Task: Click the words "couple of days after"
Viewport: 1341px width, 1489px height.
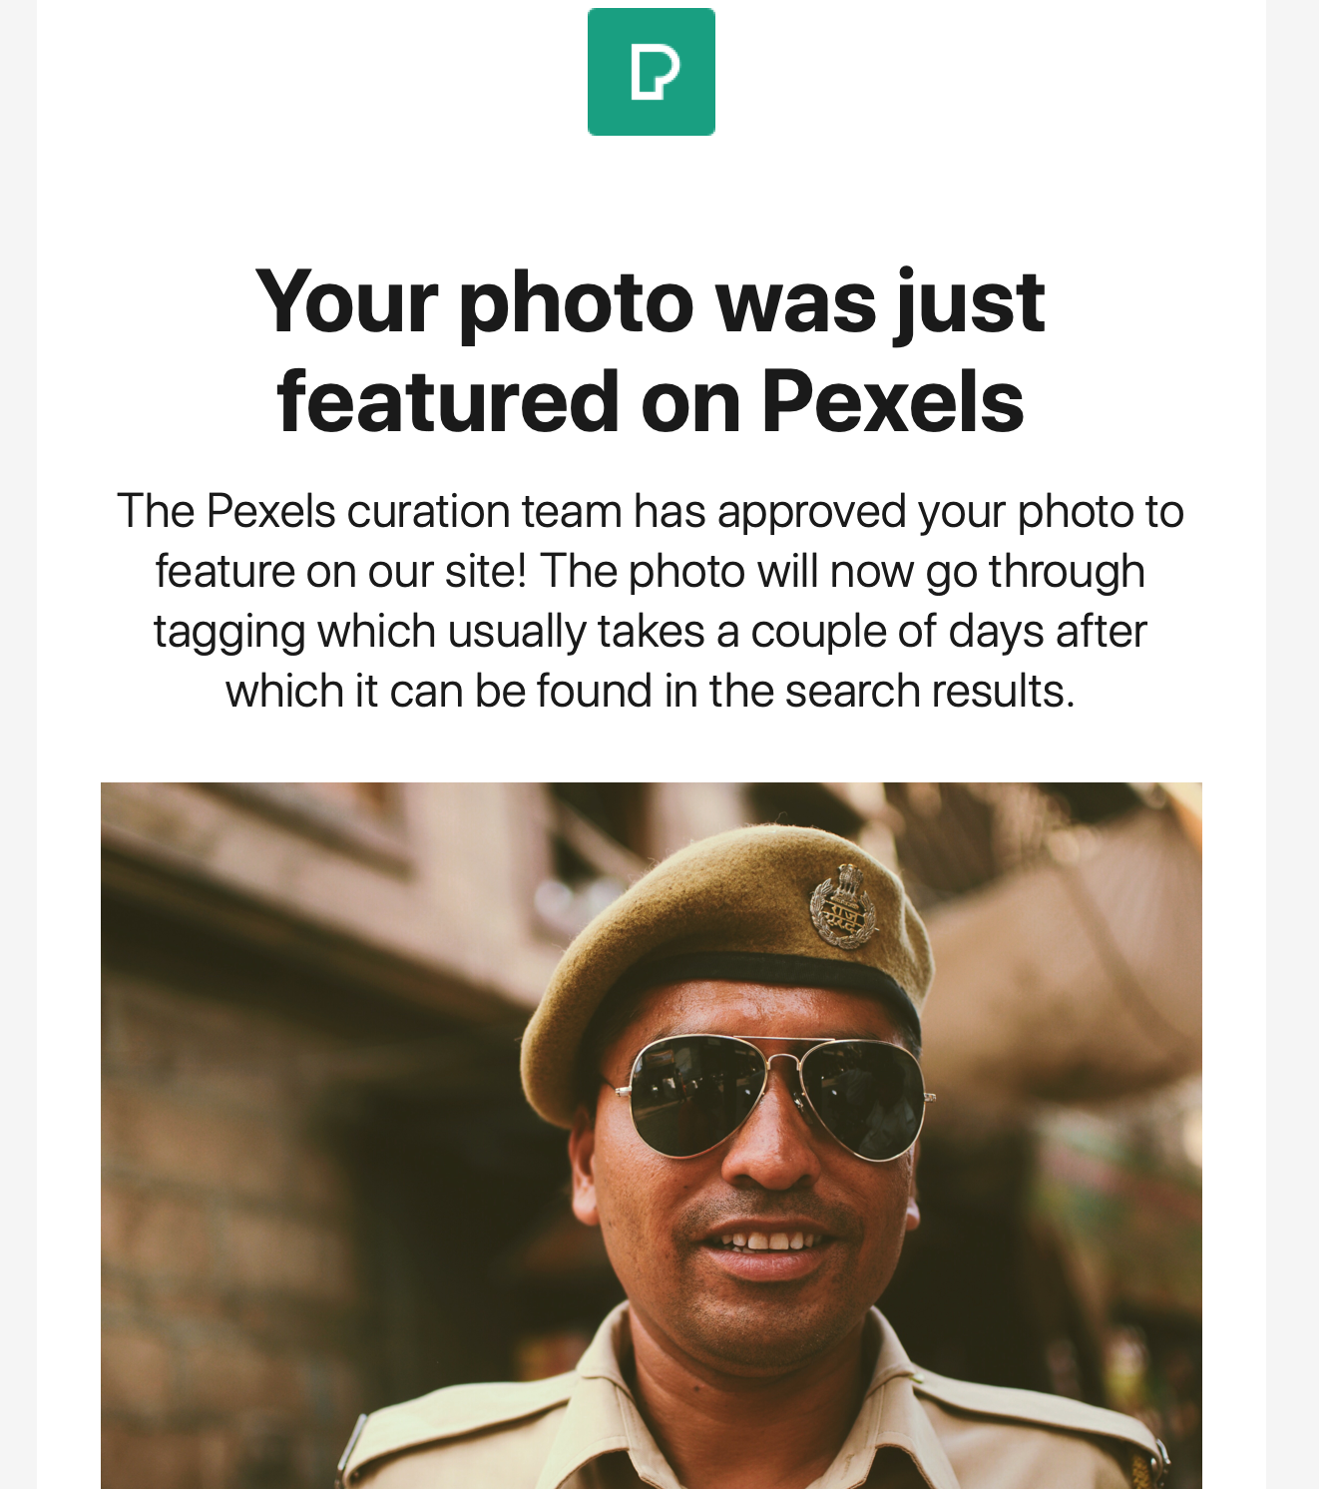Action: coord(948,631)
